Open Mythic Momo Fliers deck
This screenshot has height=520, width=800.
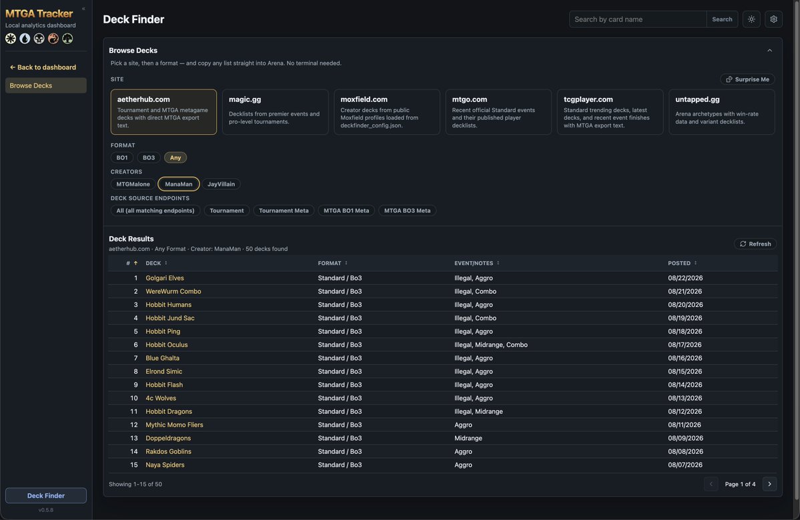pyautogui.click(x=174, y=425)
